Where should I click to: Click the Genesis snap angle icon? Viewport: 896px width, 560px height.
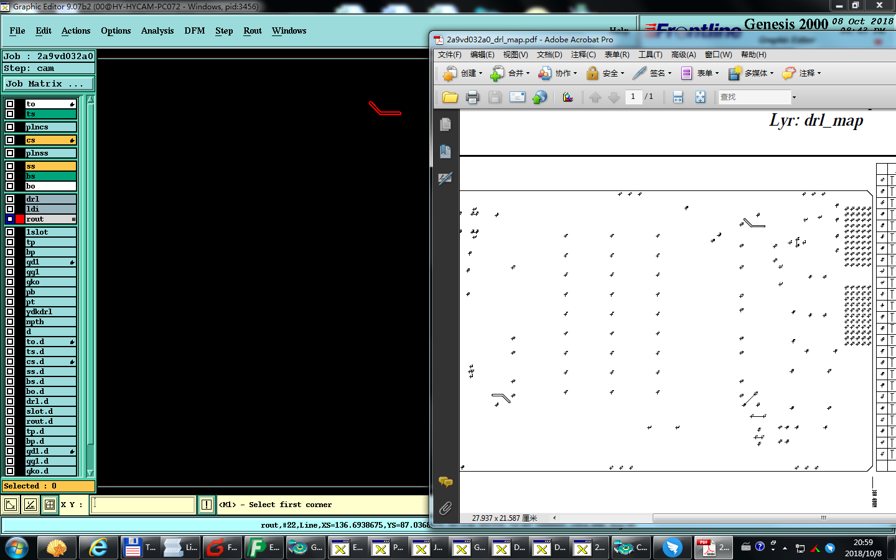pos(30,505)
